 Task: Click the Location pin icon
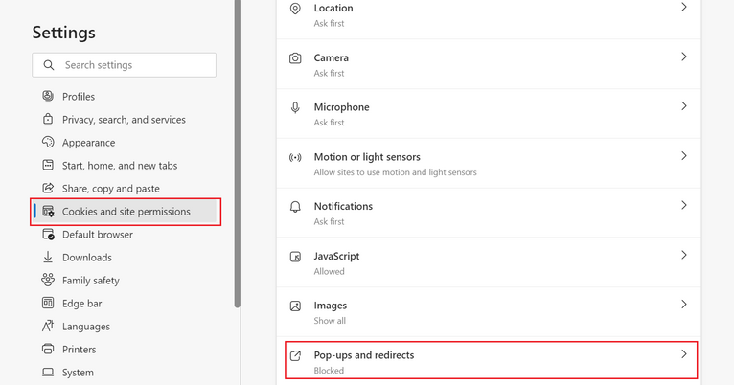[x=295, y=9]
